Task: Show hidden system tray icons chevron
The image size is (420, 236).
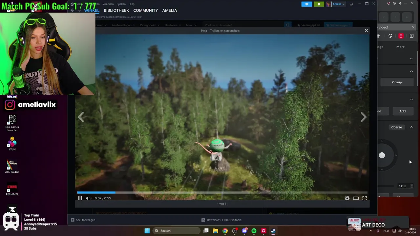Action: pyautogui.click(x=371, y=231)
